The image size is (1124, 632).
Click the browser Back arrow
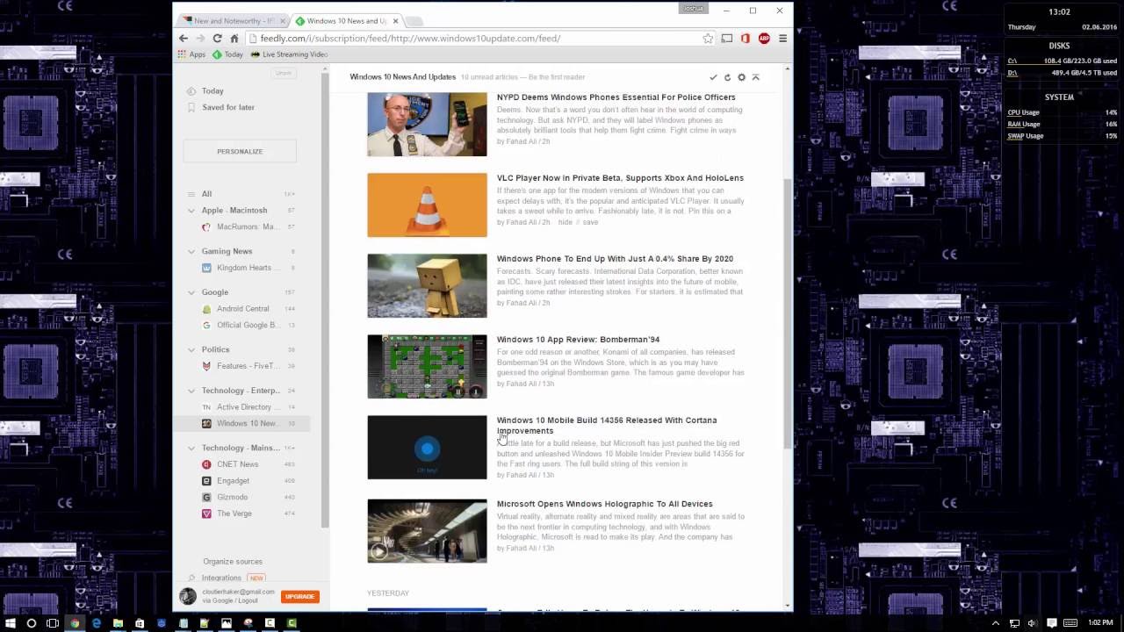(x=183, y=39)
